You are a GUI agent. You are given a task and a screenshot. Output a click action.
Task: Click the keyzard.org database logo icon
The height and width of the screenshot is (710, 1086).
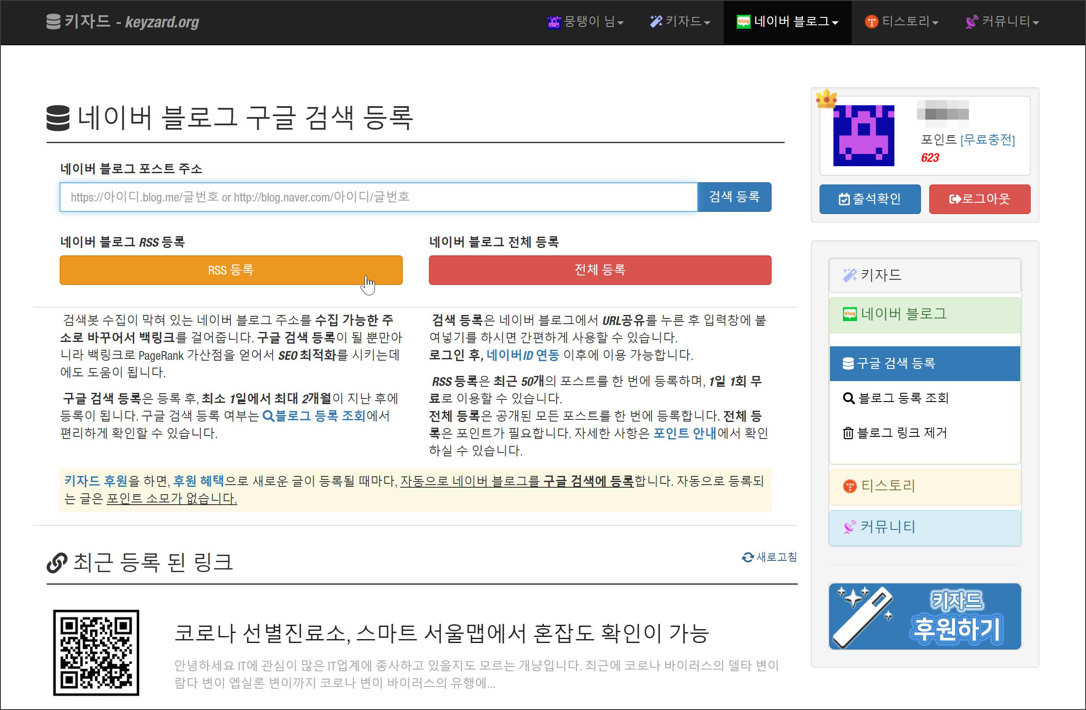[54, 21]
